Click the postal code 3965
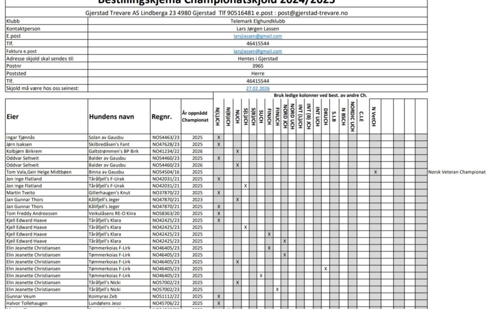Viewport: 494px width, 309px height. point(258,66)
